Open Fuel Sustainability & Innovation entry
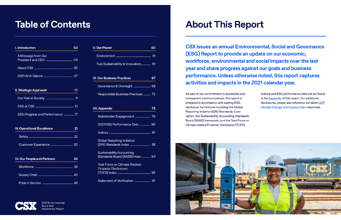The height and width of the screenshot is (220, 341). point(126,64)
